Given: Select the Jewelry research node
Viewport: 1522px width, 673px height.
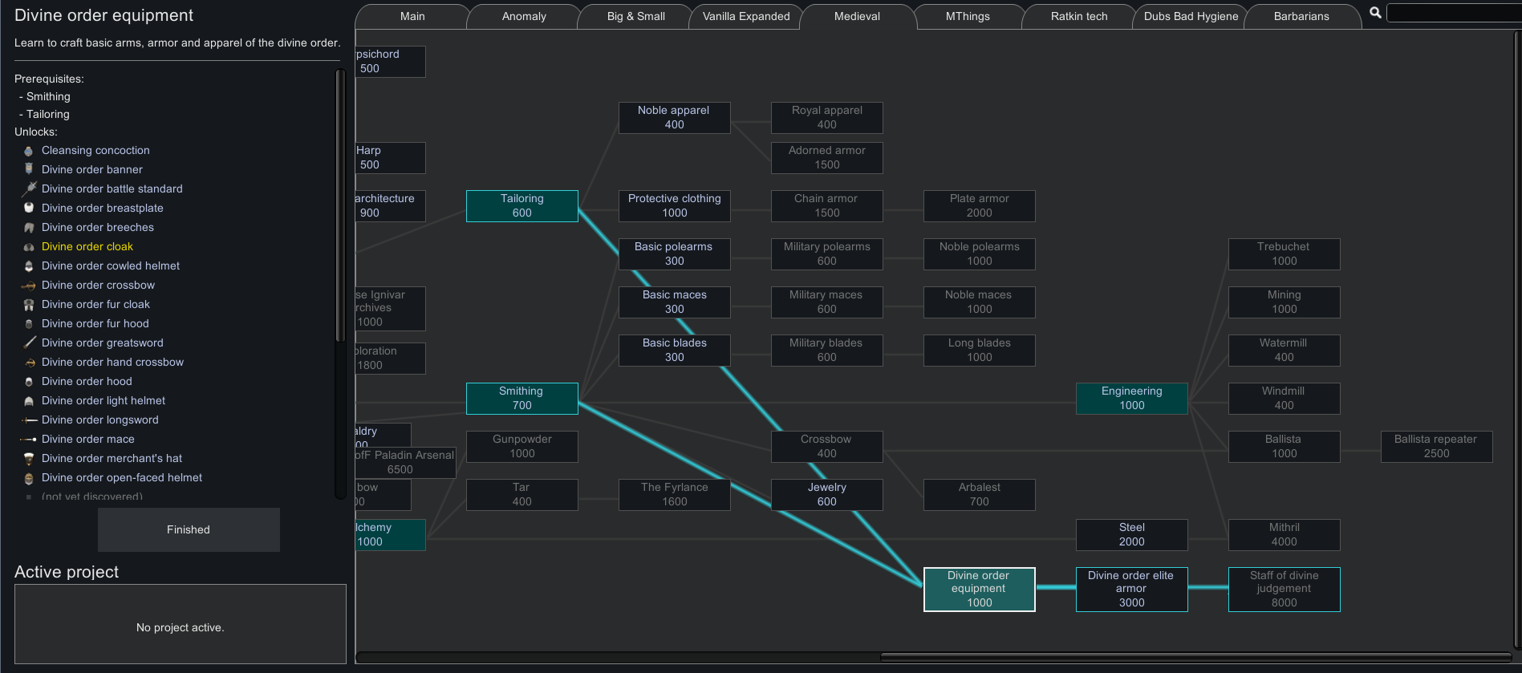Looking at the screenshot, I should pos(827,495).
